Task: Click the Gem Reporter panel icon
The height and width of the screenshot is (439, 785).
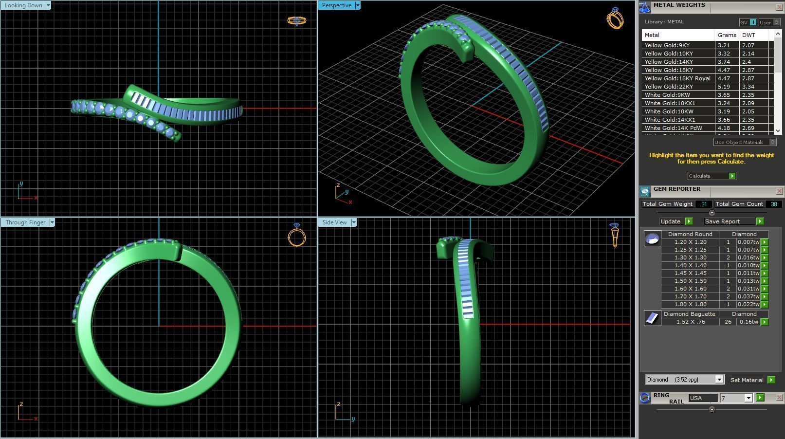Action: click(645, 191)
